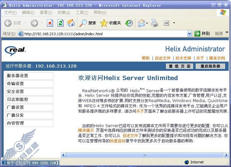Screen dimensions: 231x167
Task: Open the 自述文件 header link
Action: [x=163, y=58]
